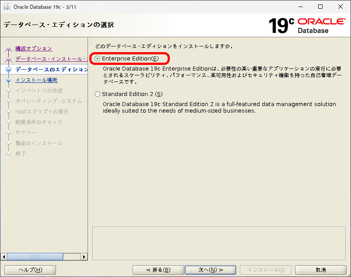Click the サマリー step
This screenshot has width=351, height=277.
click(26, 133)
